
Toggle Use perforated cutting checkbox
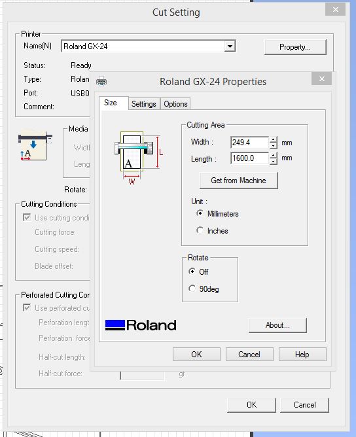click(27, 308)
